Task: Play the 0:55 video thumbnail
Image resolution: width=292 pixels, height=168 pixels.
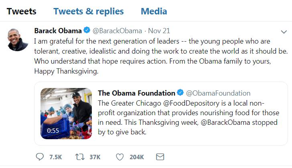Action: point(66,114)
